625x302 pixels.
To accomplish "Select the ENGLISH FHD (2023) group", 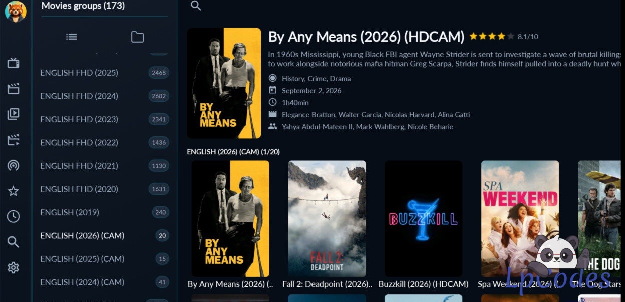I will tap(105, 119).
